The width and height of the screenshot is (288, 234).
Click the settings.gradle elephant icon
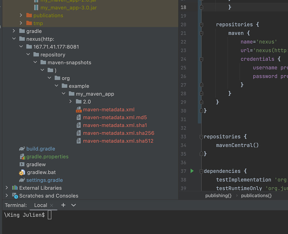tap(22, 180)
